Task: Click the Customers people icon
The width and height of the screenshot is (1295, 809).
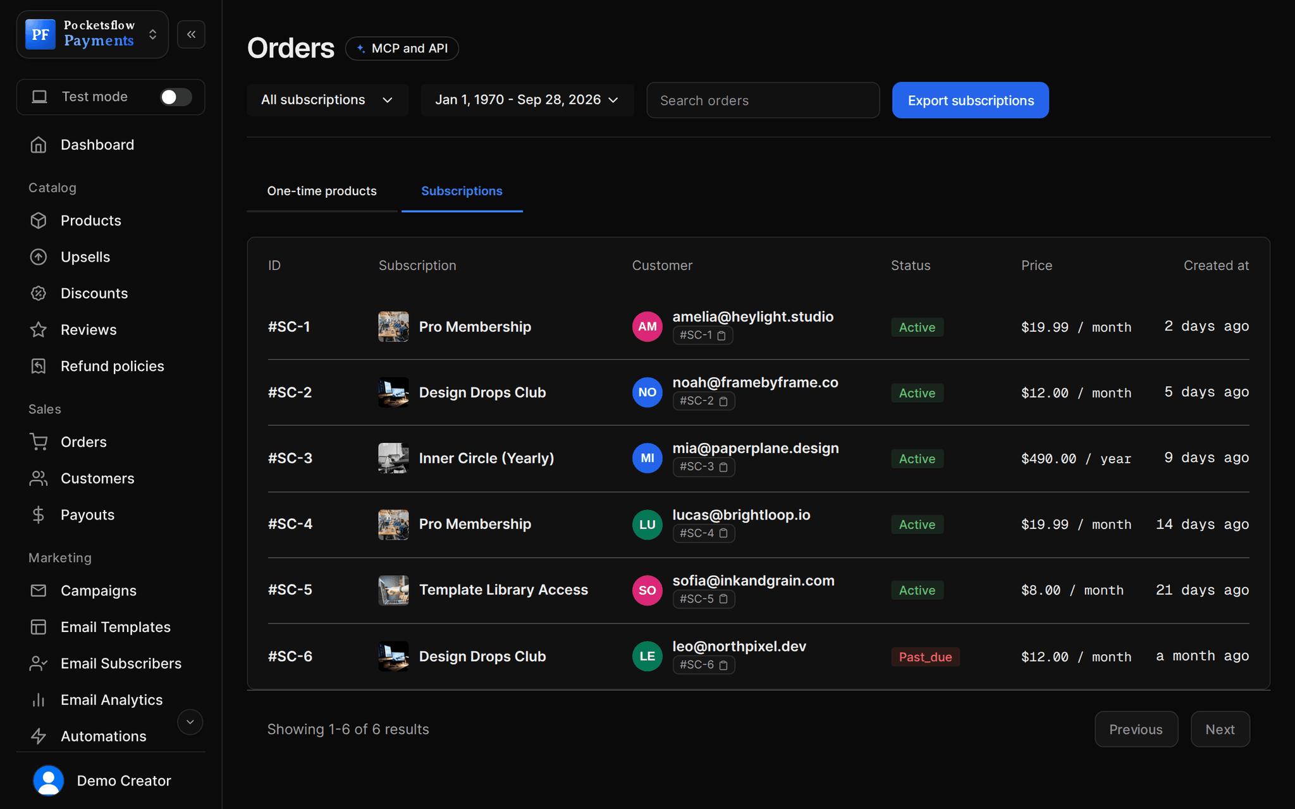Action: 39,478
